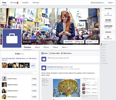116x100 pixels.
Task: Open the Michael Bury profile link
Action: click(21, 59)
